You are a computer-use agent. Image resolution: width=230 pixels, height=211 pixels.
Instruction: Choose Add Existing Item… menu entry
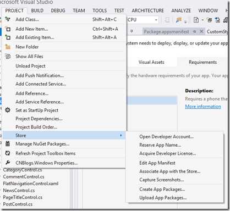[x=64, y=37]
